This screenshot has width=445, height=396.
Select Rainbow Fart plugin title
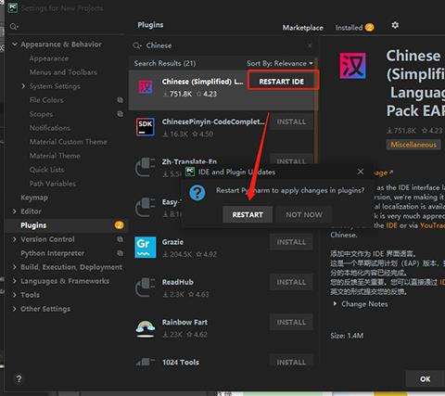184,322
